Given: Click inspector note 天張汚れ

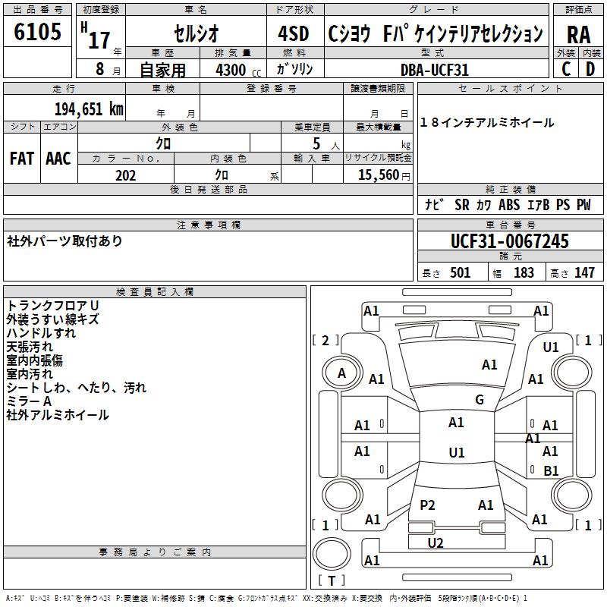Looking at the screenshot, I should (30, 347).
